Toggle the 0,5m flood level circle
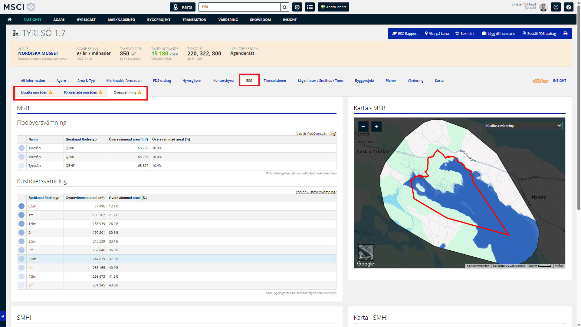The image size is (581, 327). point(21,206)
